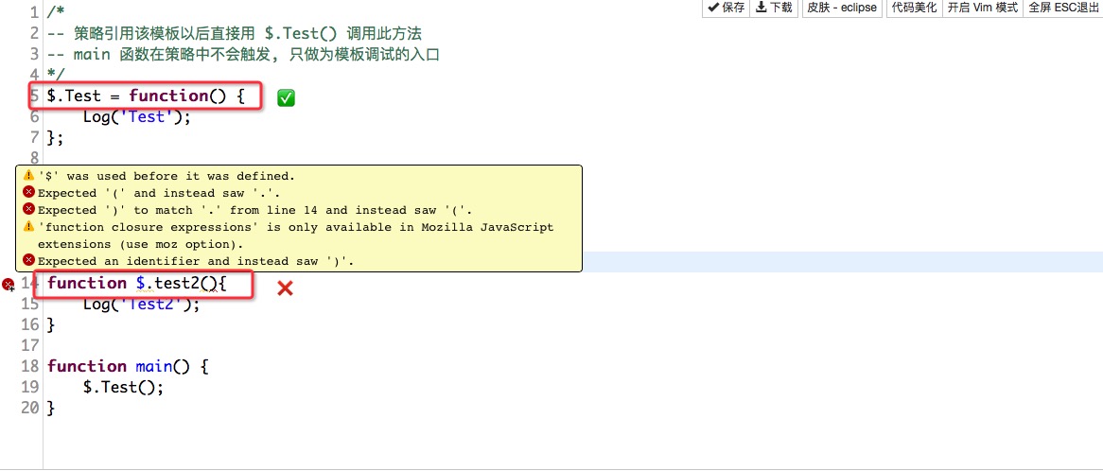Click the comment line starting with '-- main 函数'
This screenshot has height=471, width=1103.
[x=243, y=54]
